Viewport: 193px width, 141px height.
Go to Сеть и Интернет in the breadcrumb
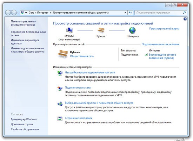[x=38, y=13]
